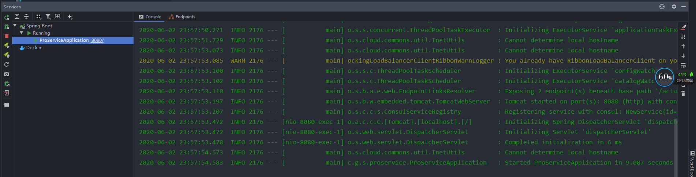Screen dimensions: 696x177
Task: Rerun the service in debug mode
Action: point(7,27)
